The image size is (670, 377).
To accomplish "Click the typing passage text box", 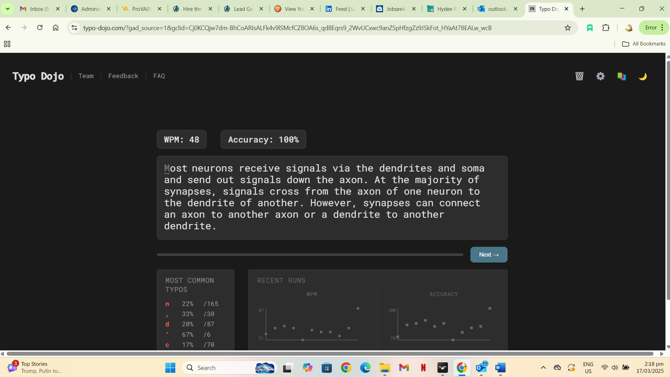I will coord(332,197).
